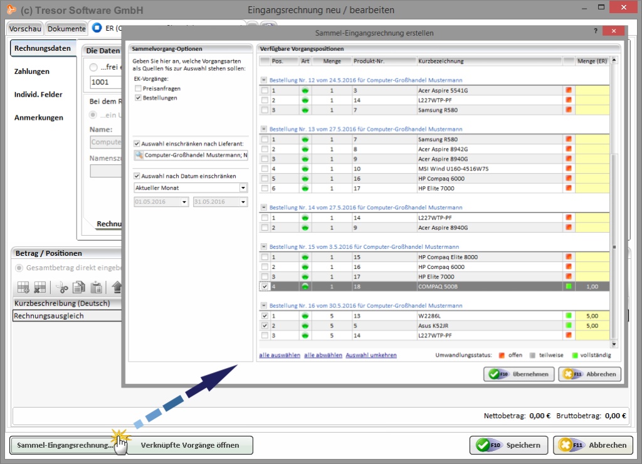The height and width of the screenshot is (464, 642).
Task: Open the Aktueller Monat dropdown
Action: click(243, 187)
